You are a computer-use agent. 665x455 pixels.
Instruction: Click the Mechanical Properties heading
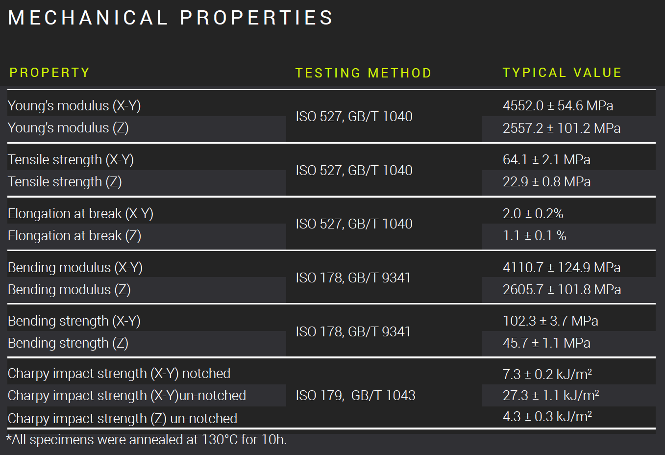point(171,18)
